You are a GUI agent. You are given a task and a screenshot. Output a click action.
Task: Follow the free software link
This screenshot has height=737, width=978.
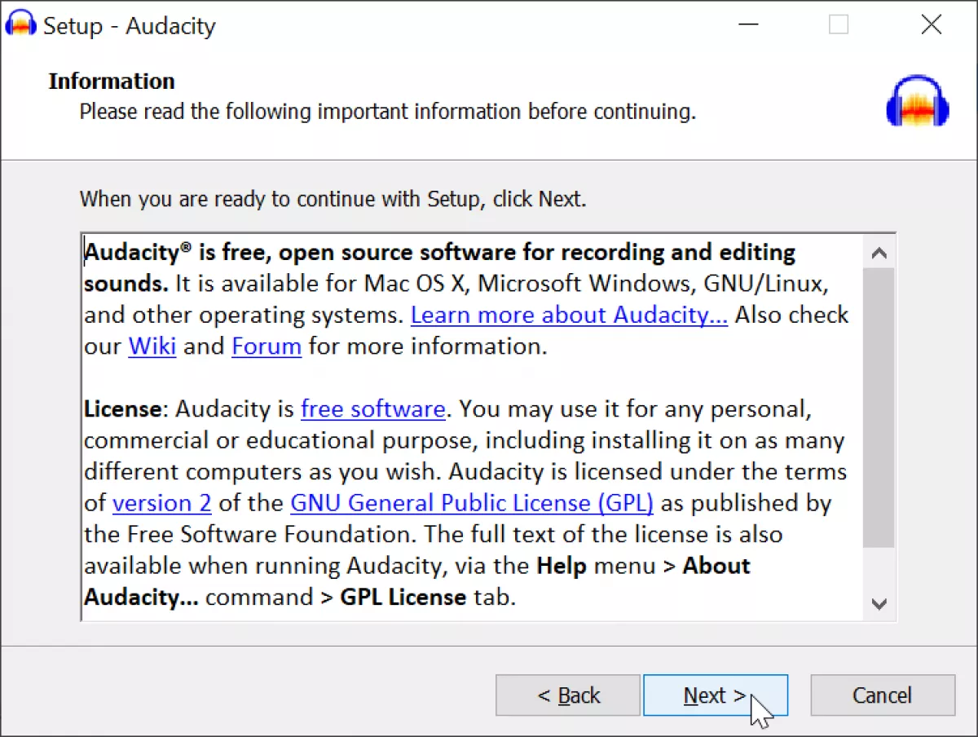[x=373, y=408]
